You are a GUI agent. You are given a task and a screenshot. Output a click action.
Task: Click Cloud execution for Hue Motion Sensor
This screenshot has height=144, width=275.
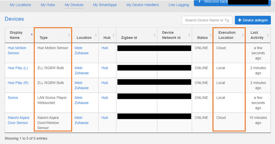221,48
